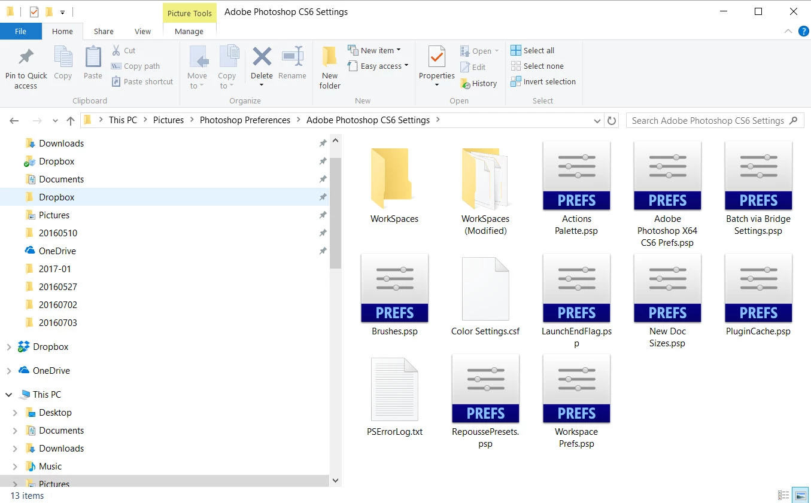Click the Picture Tools contextual tab
Image resolution: width=811 pixels, height=503 pixels.
click(x=190, y=13)
